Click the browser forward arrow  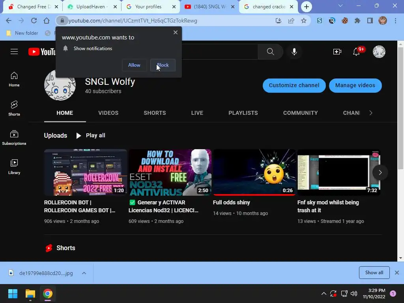pyautogui.click(x=21, y=21)
